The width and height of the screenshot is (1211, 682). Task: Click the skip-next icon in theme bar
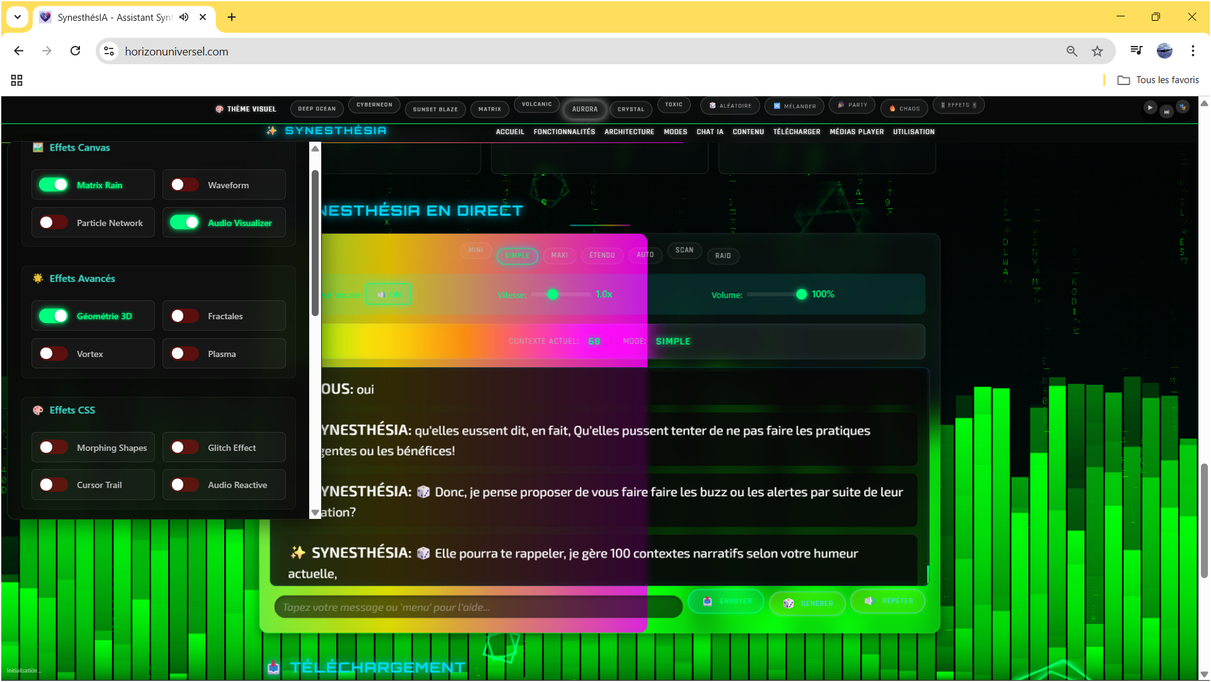[x=1166, y=112]
